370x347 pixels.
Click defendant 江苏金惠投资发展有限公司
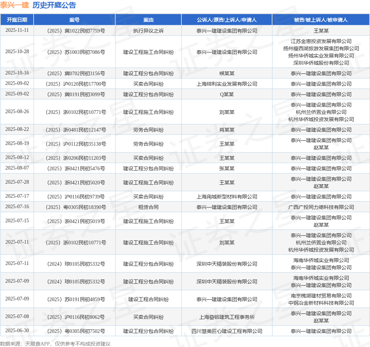pyautogui.click(x=321, y=41)
